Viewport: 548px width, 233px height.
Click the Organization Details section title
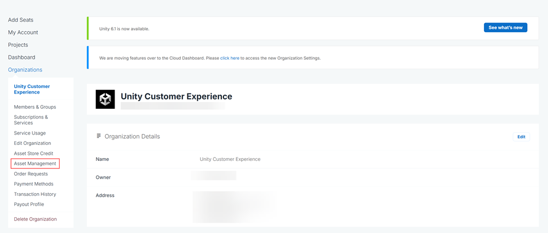tap(132, 136)
